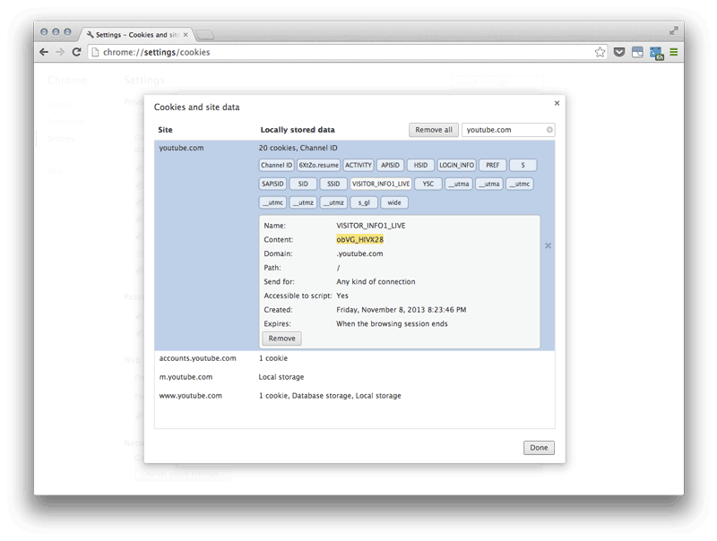Click the extension icon with the green badge
Image resolution: width=717 pixels, height=541 pixels.
(x=656, y=53)
